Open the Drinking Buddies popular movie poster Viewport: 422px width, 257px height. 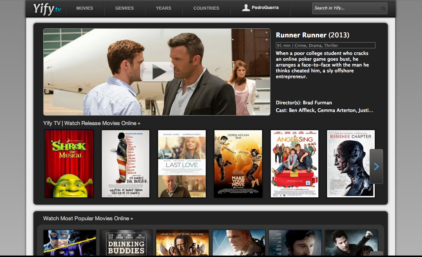[126, 243]
